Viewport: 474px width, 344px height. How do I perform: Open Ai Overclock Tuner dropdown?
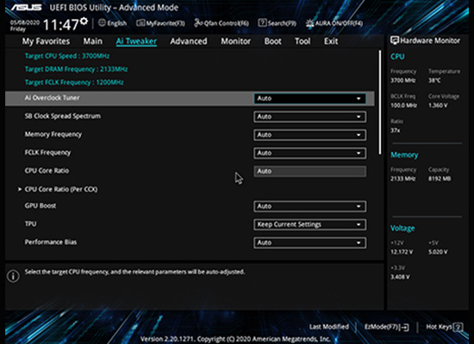point(310,99)
